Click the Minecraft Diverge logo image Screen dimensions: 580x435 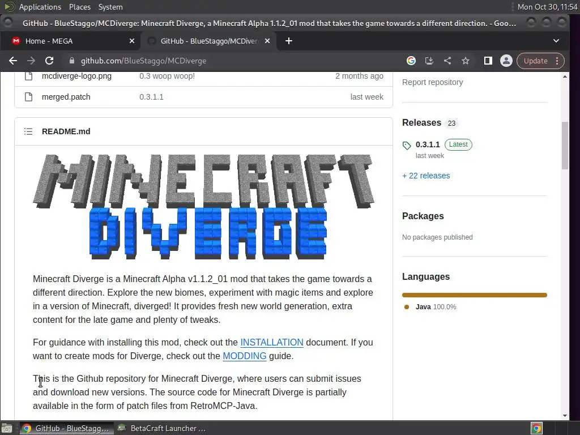pos(203,207)
